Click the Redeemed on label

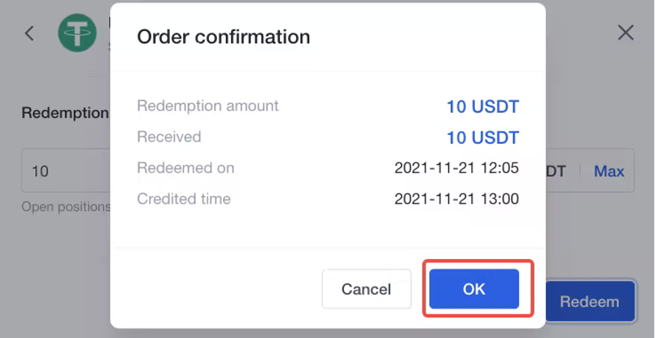pos(185,168)
